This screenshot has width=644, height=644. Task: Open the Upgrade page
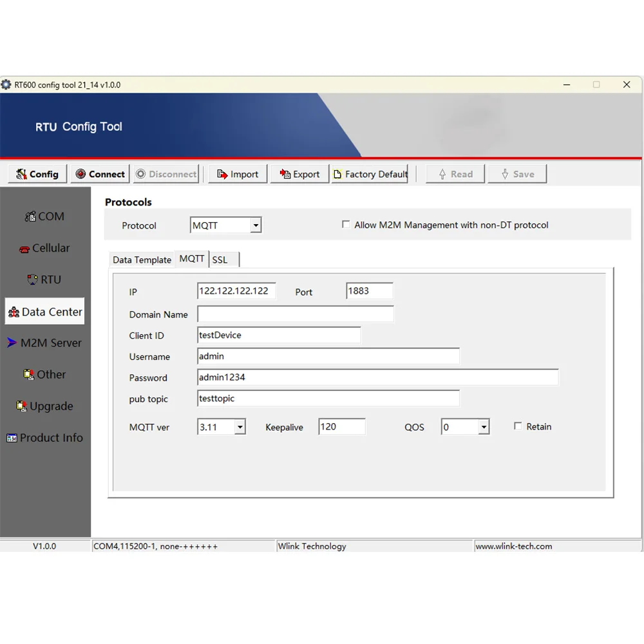(44, 406)
